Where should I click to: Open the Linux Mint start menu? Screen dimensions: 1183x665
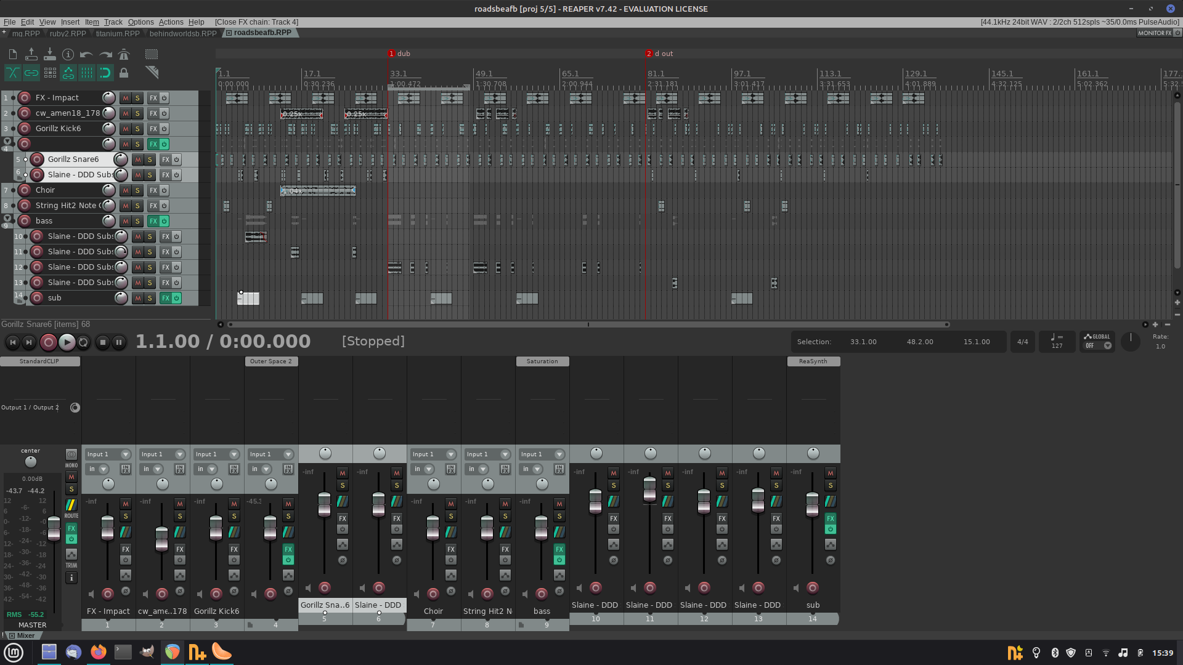[x=14, y=652]
